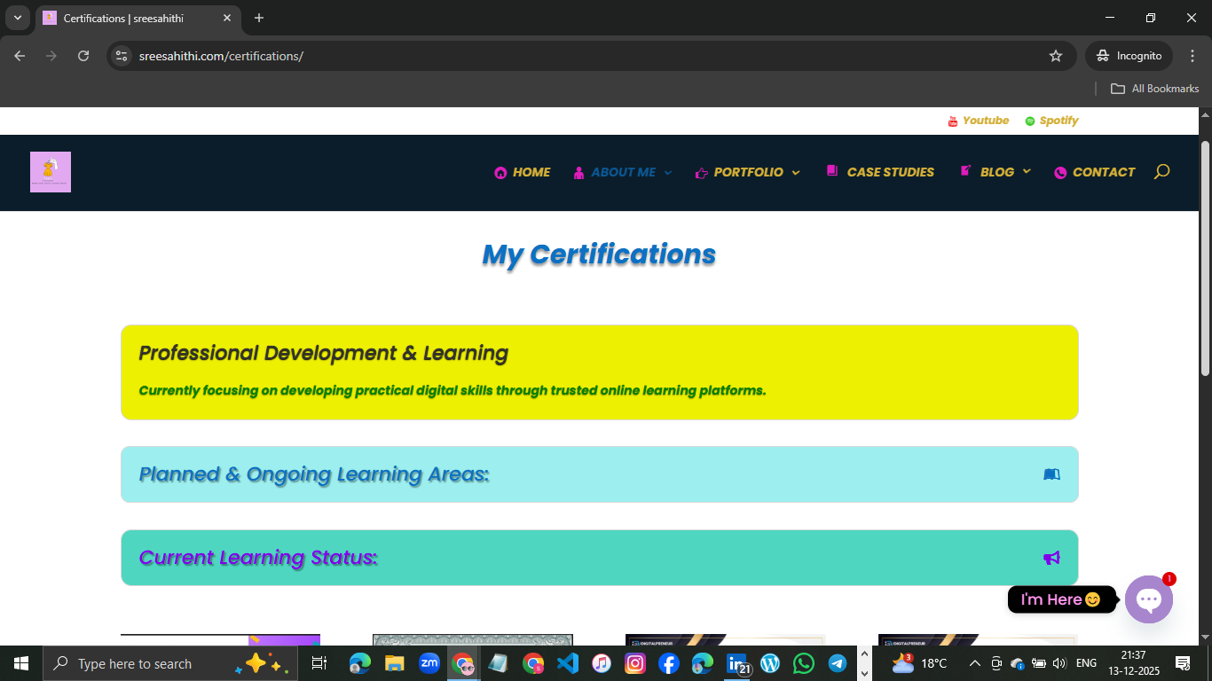Viewport: 1212px width, 681px height.
Task: Click the Instagram taskbar icon
Action: pos(635,663)
